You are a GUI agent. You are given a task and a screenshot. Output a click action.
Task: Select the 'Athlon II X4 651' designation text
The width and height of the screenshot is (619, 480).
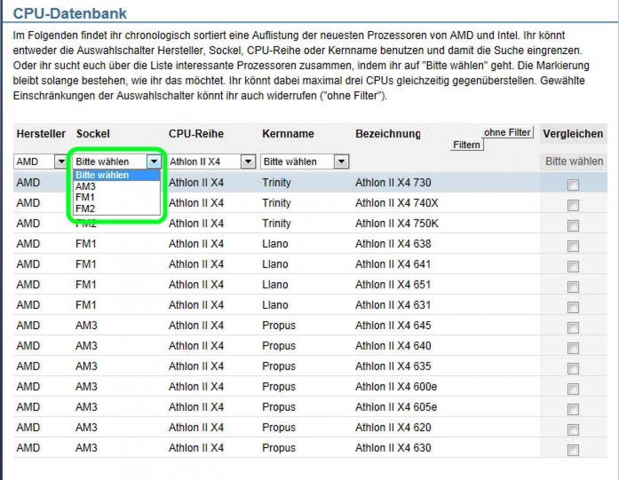(393, 284)
